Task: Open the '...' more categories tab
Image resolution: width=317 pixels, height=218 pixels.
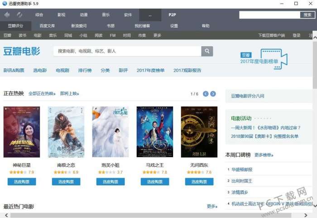Action: tap(150, 15)
